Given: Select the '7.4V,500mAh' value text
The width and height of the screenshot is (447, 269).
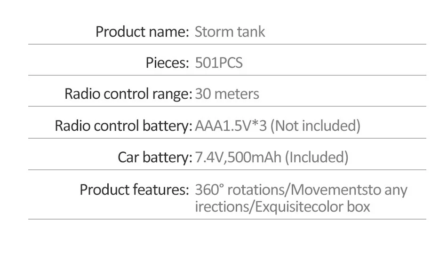Looking at the screenshot, I should point(239,157).
